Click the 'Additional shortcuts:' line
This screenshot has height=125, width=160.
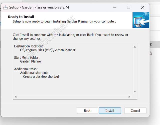35,73
